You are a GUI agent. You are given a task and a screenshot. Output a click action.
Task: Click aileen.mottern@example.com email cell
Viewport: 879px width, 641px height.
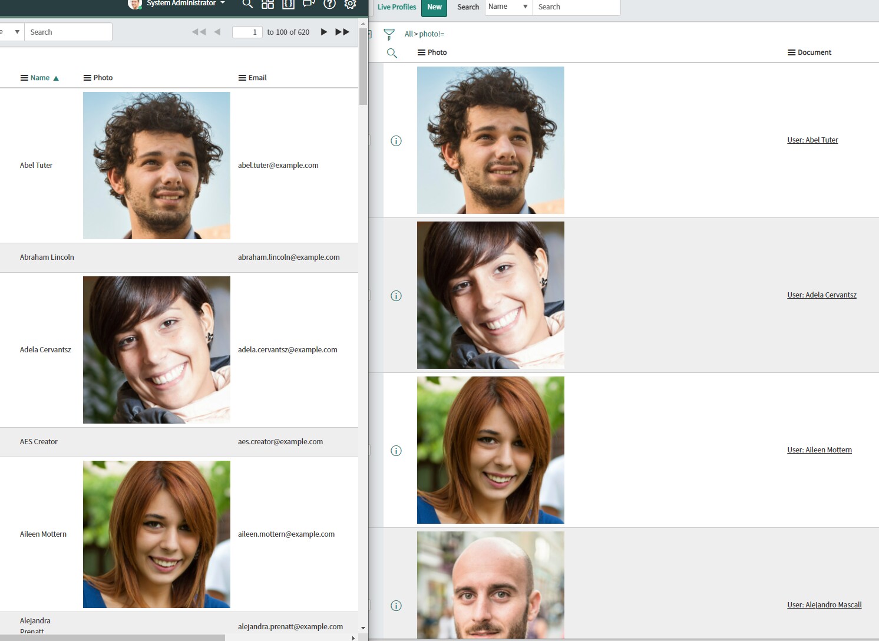click(286, 534)
